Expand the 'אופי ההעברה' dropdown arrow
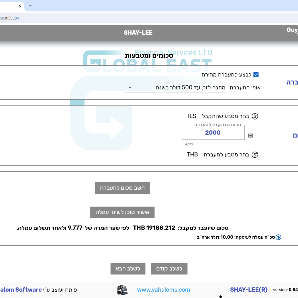The width and height of the screenshot is (298, 298). (130, 88)
